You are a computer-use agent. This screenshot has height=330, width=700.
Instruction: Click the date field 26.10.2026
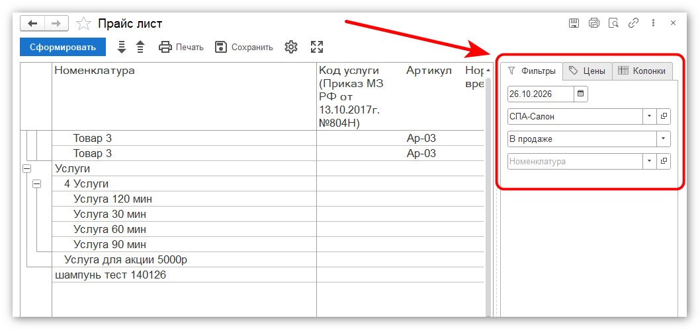coord(541,94)
